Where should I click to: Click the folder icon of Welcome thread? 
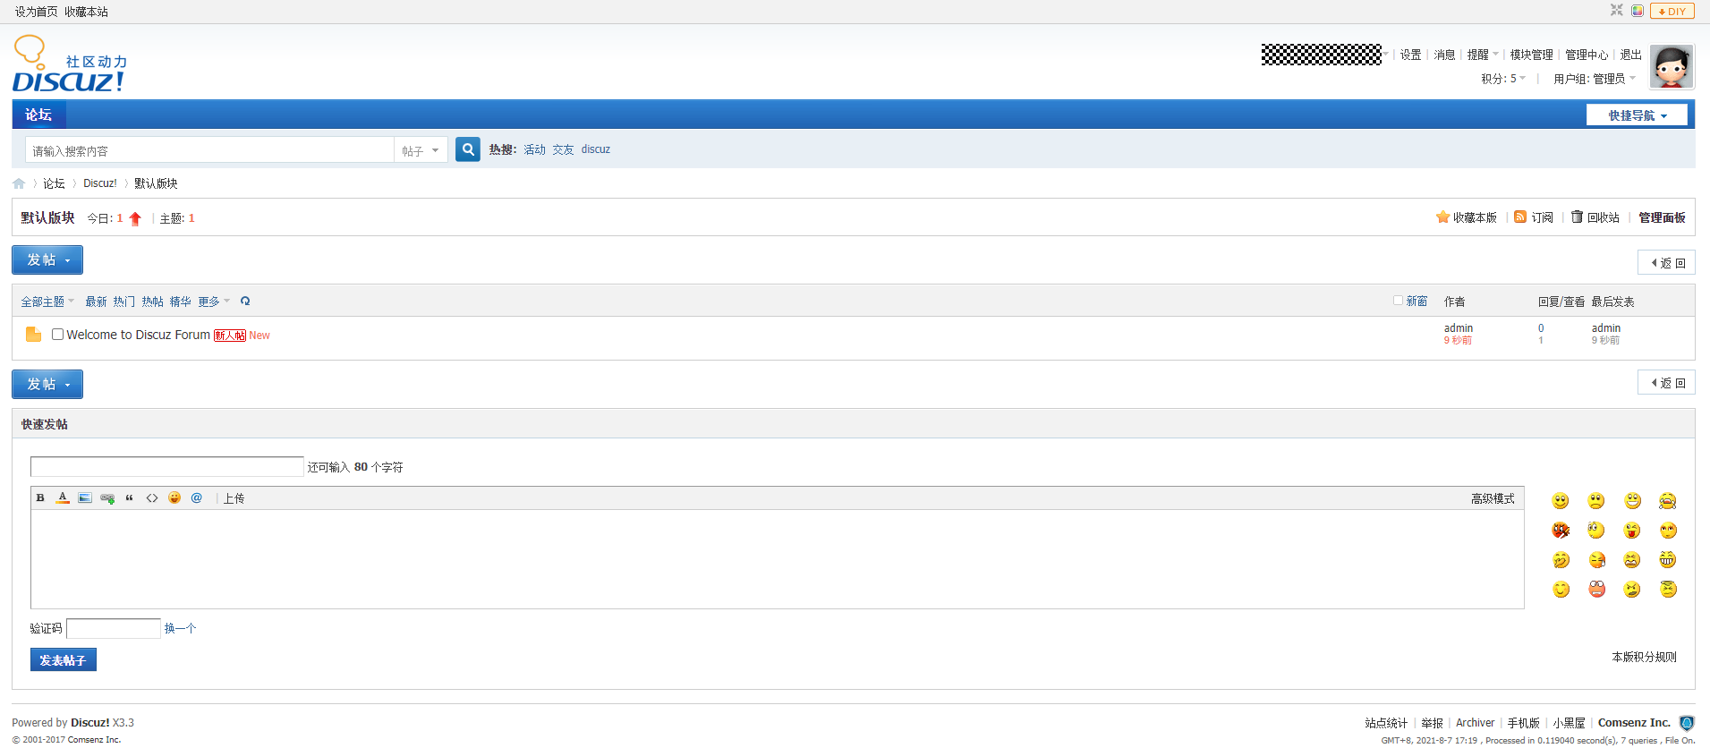point(34,335)
